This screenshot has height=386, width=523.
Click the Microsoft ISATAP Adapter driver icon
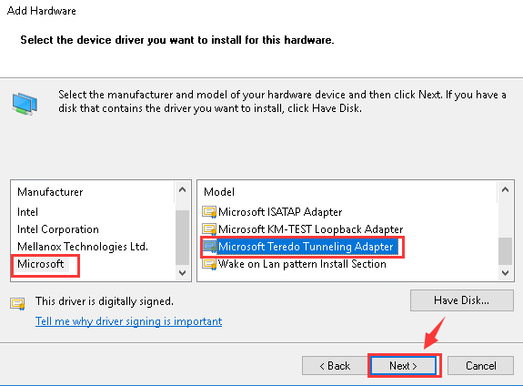point(209,212)
